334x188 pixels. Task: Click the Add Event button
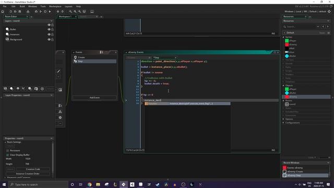point(94,98)
